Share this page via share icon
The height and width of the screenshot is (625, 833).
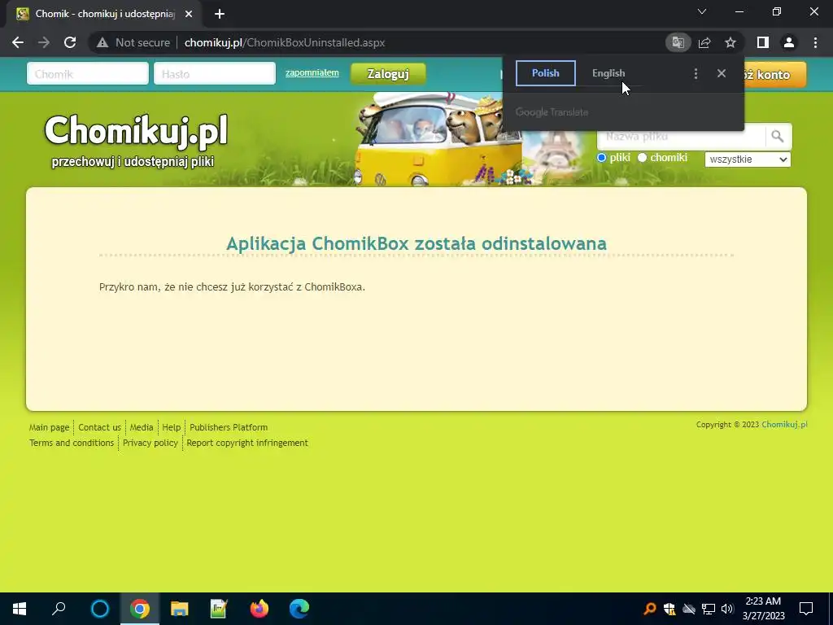coord(704,42)
